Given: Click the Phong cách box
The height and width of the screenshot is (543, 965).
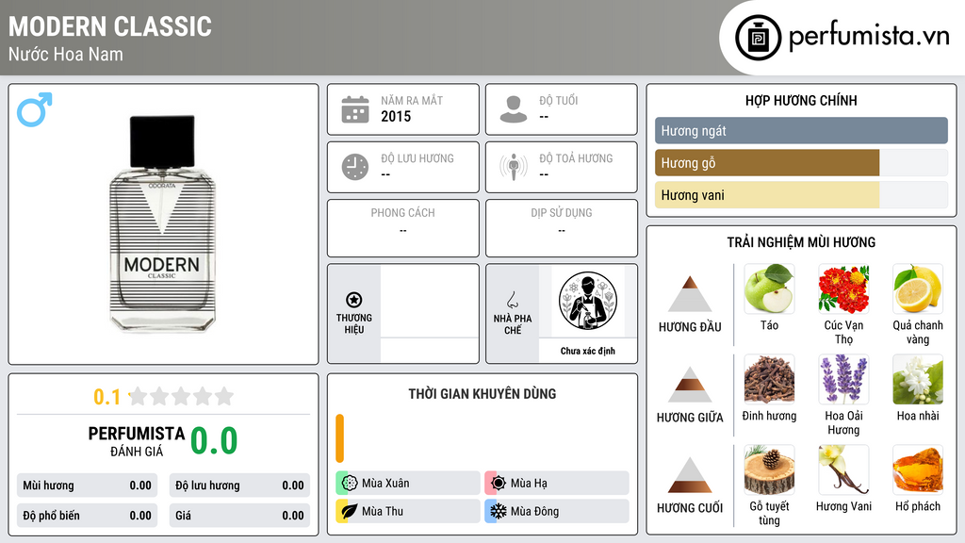Looking at the screenshot, I should click(403, 228).
